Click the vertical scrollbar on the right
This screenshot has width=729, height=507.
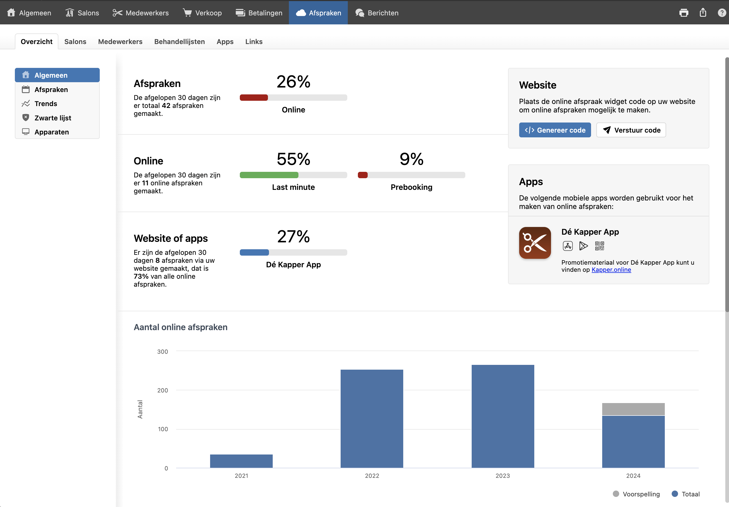(726, 184)
